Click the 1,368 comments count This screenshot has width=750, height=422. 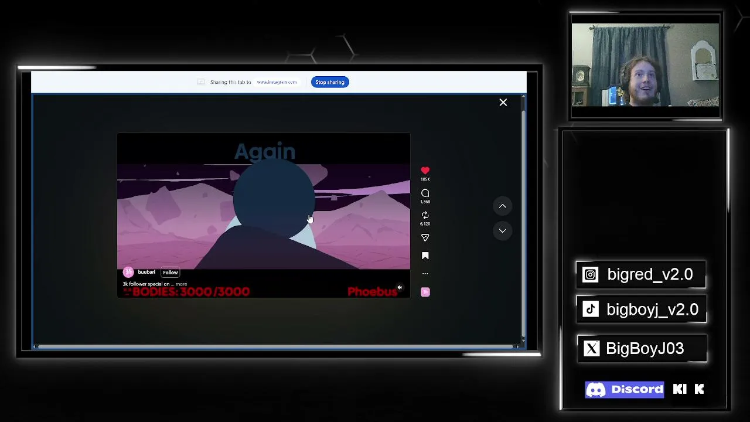click(x=425, y=202)
